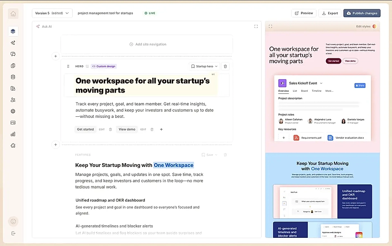Click View demo button in the preview

click(350, 61)
